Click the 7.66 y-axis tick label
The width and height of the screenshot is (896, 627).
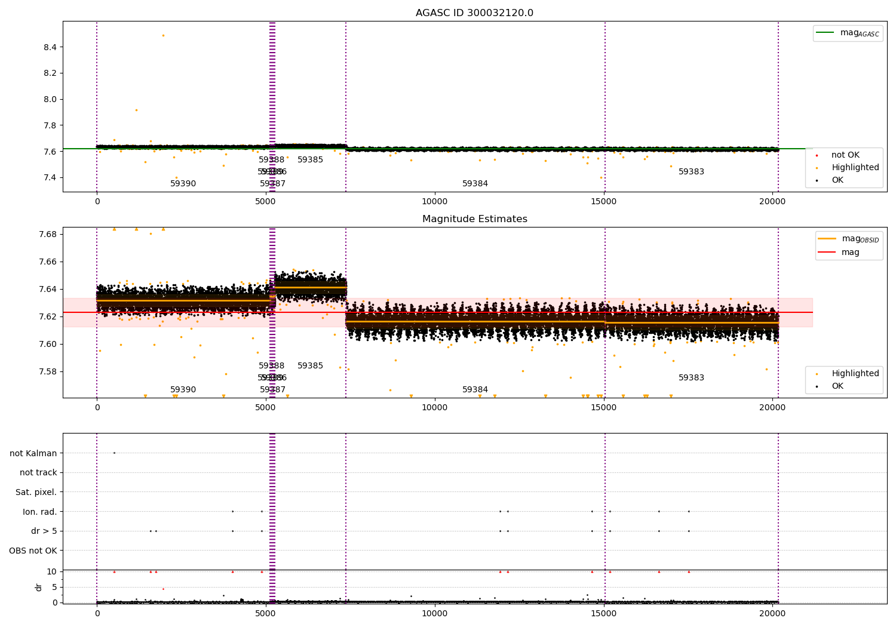[48, 262]
